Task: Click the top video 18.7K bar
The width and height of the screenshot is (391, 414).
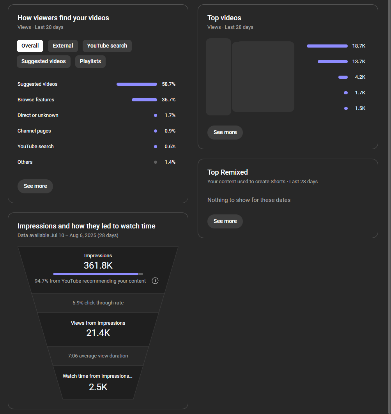Action: pos(327,46)
